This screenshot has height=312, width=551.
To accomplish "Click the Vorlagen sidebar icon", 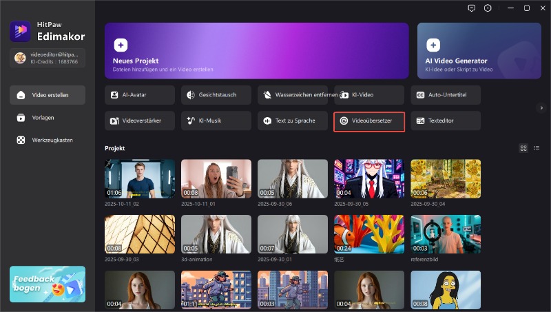I will (21, 118).
